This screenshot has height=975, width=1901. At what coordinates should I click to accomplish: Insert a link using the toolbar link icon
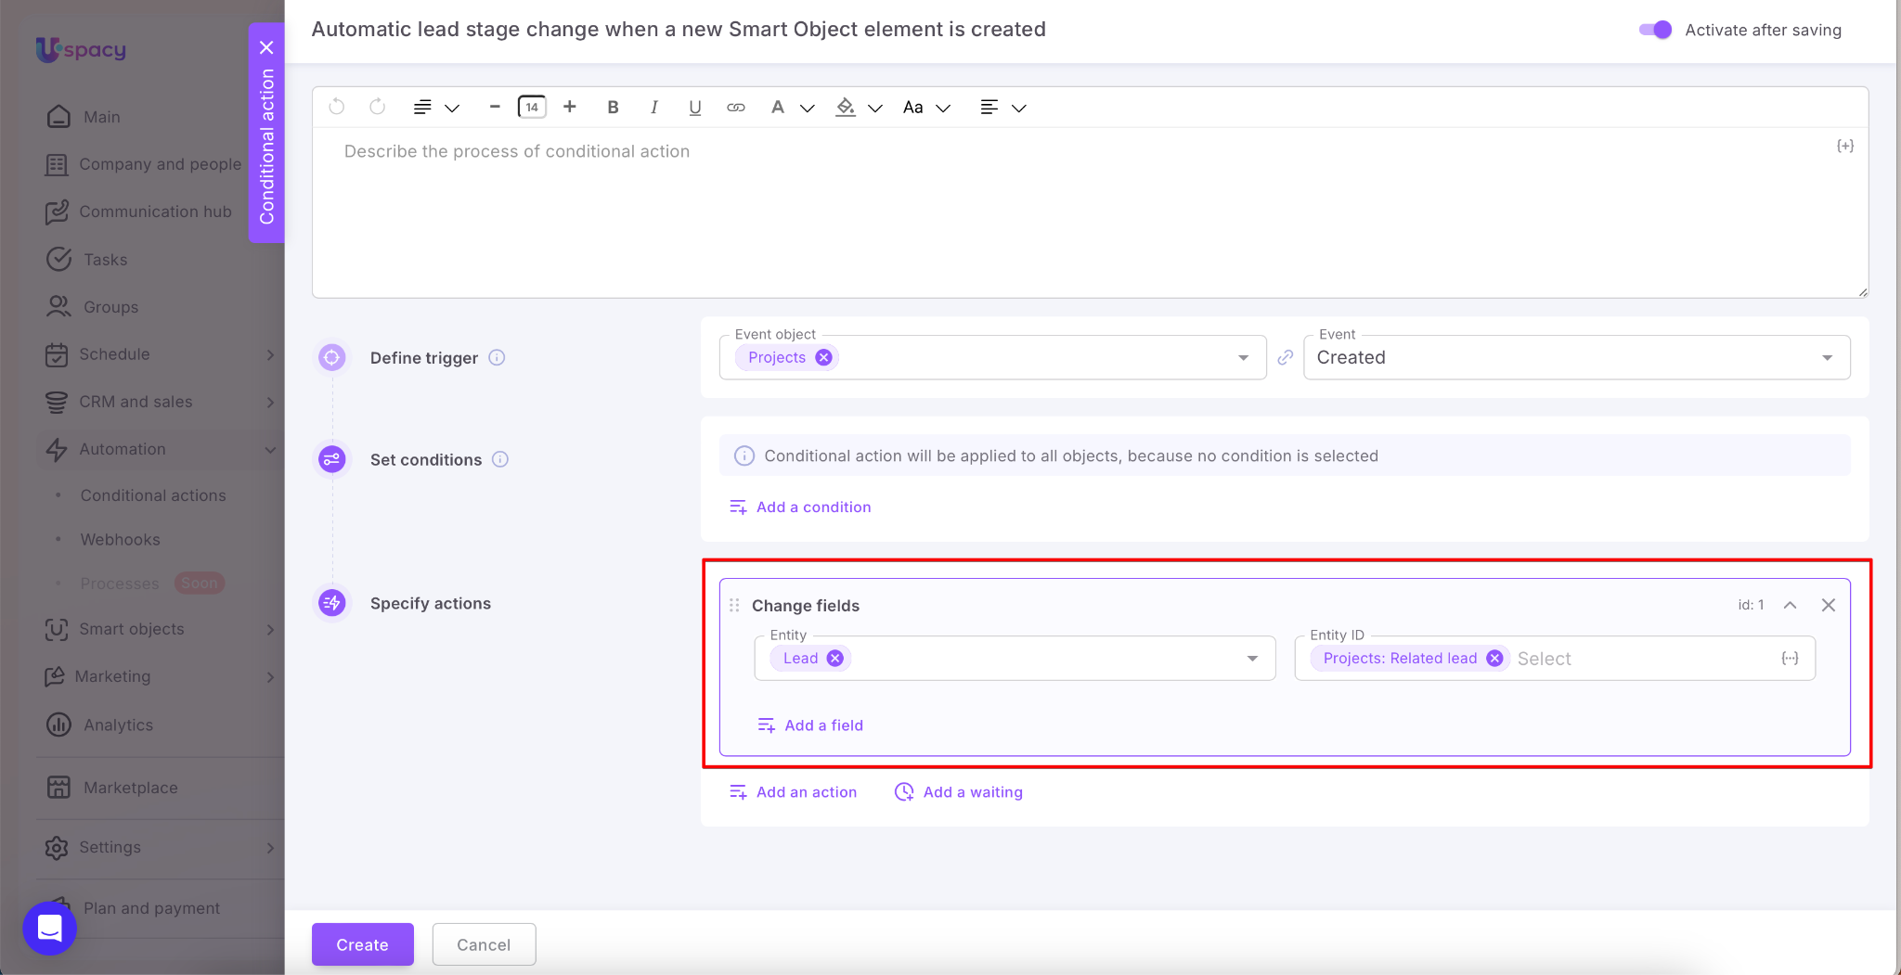(x=735, y=108)
